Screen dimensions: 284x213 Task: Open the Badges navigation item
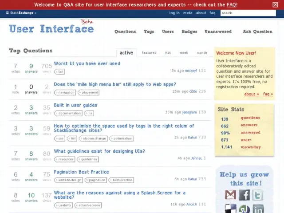click(x=189, y=32)
